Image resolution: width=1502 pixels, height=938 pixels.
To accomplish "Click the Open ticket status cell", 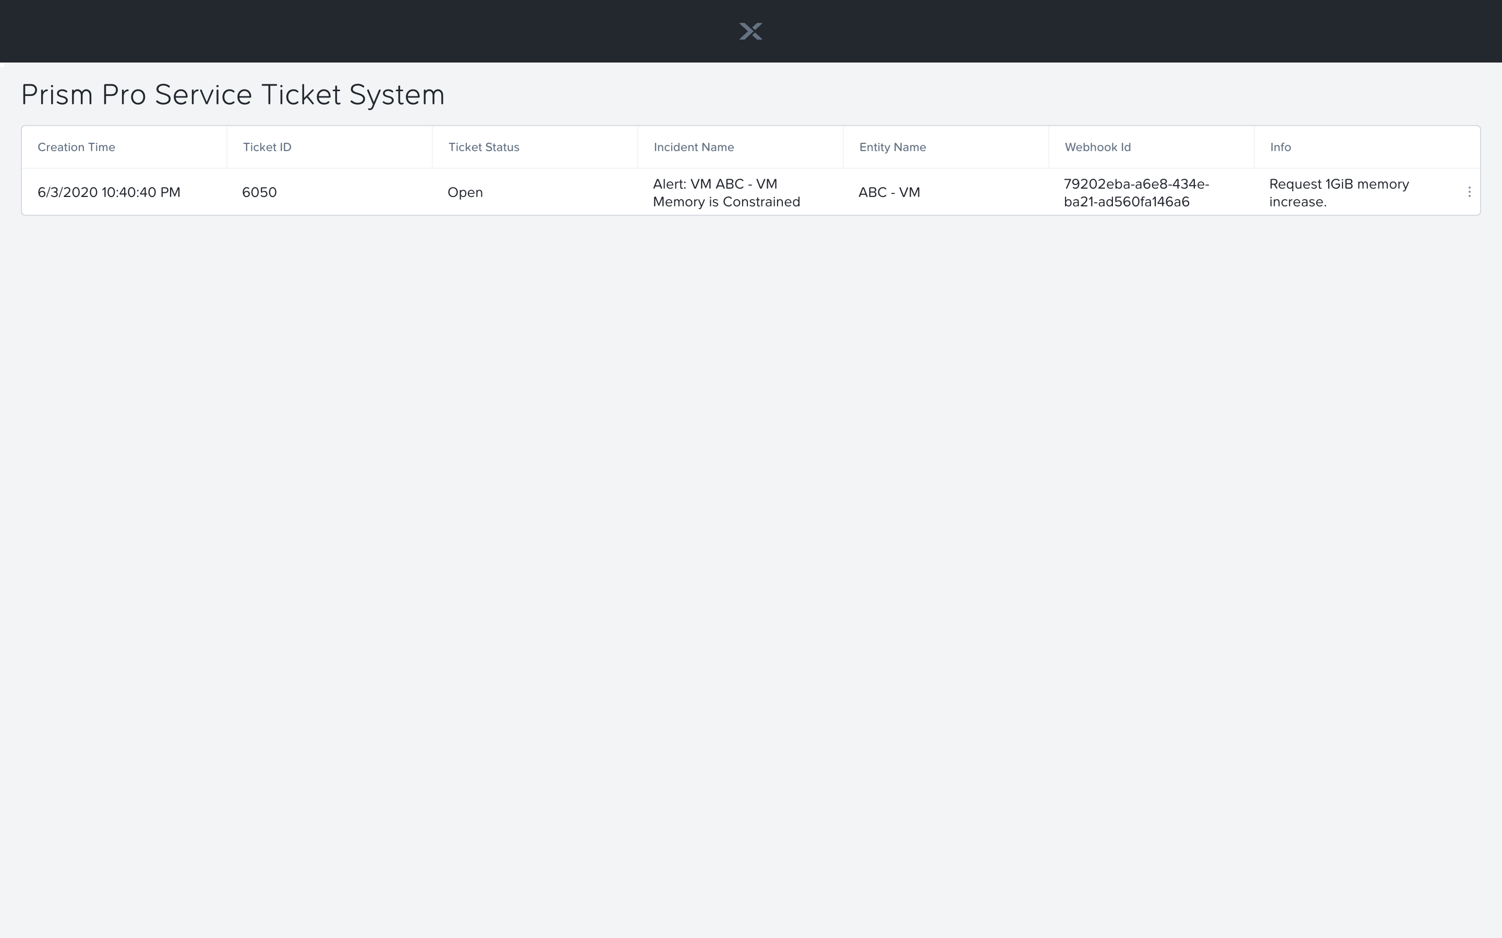I will point(465,192).
